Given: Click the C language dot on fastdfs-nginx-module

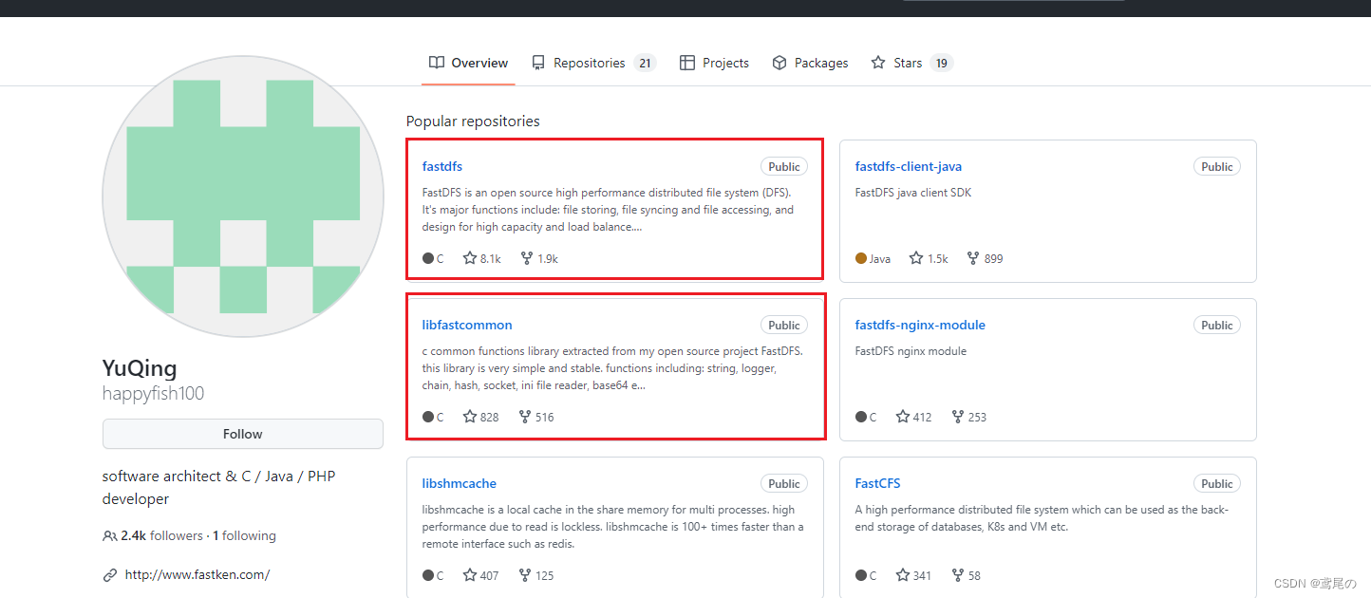Looking at the screenshot, I should coord(861,417).
